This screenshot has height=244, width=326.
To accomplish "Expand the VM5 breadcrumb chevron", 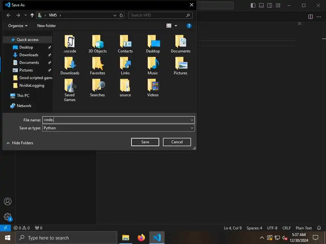I will pyautogui.click(x=60, y=15).
